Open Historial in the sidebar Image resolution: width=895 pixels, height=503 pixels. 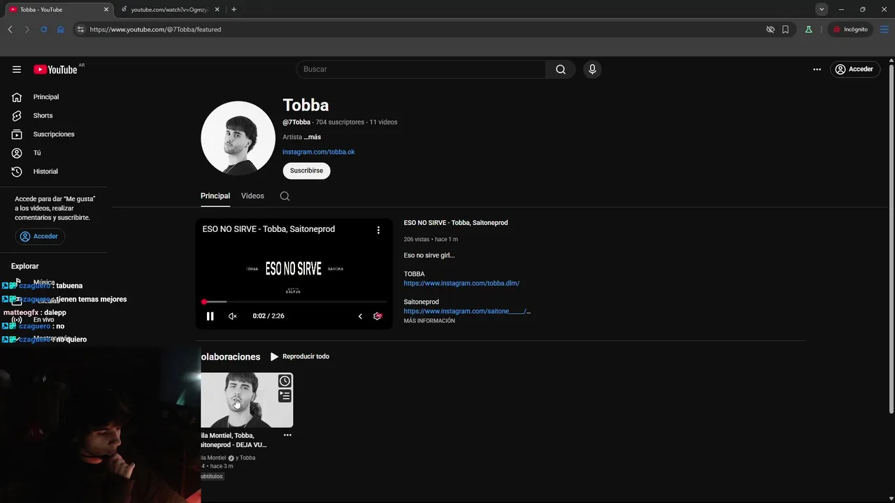pyautogui.click(x=45, y=171)
